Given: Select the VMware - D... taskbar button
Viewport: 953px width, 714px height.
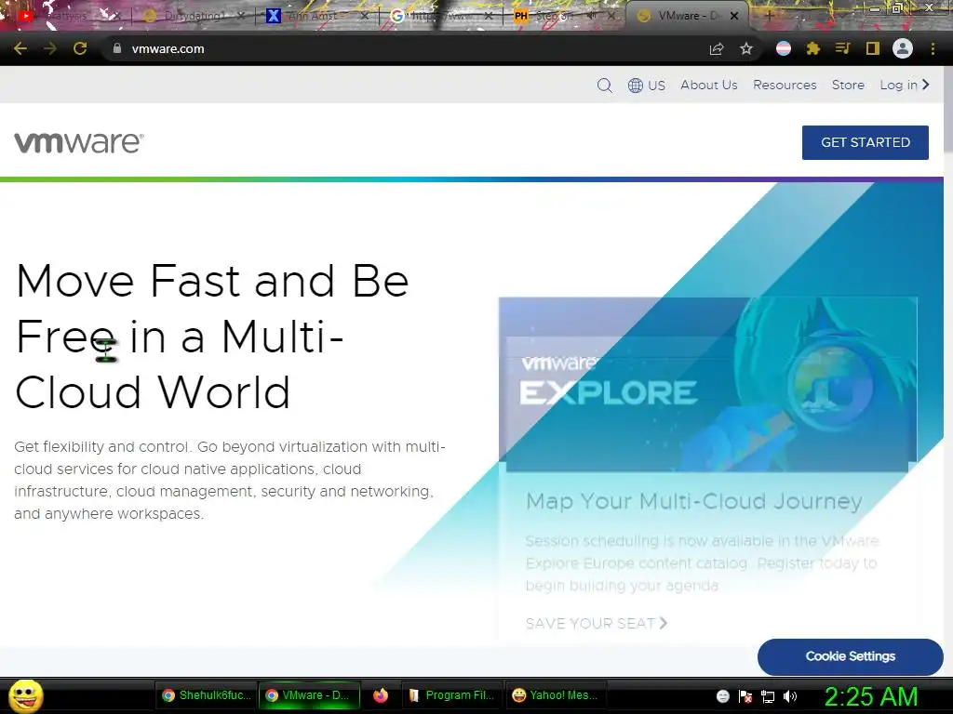Looking at the screenshot, I should (309, 695).
